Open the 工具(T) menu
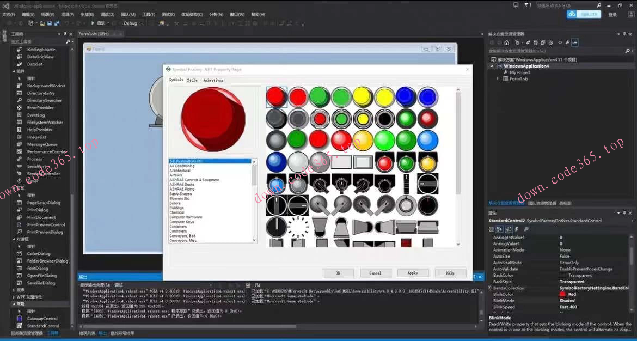The height and width of the screenshot is (341, 637). [x=148, y=14]
